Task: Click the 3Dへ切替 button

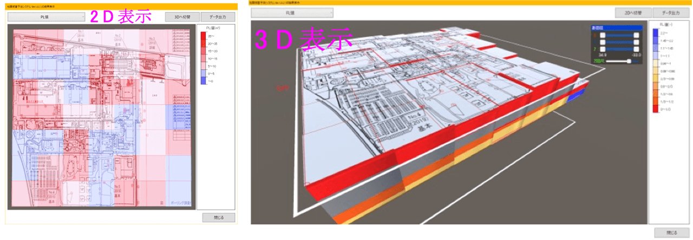Action: point(178,17)
